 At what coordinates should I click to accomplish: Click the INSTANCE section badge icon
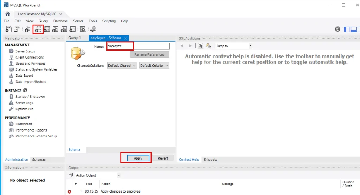click(x=25, y=90)
